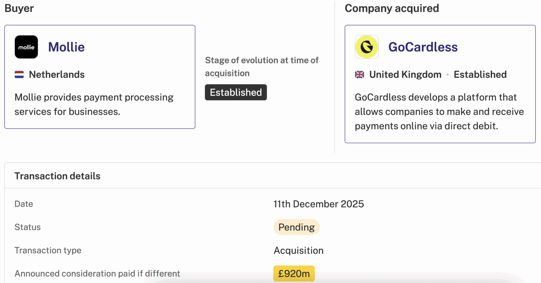
Task: Click the Netherlands flag icon
Action: 19,75
